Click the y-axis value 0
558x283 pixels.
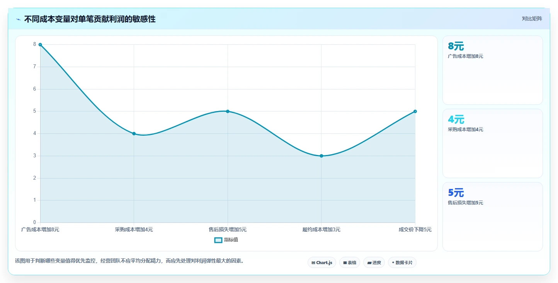pos(34,222)
